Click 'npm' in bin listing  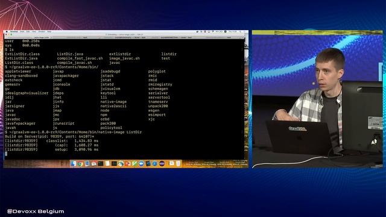click(x=104, y=115)
